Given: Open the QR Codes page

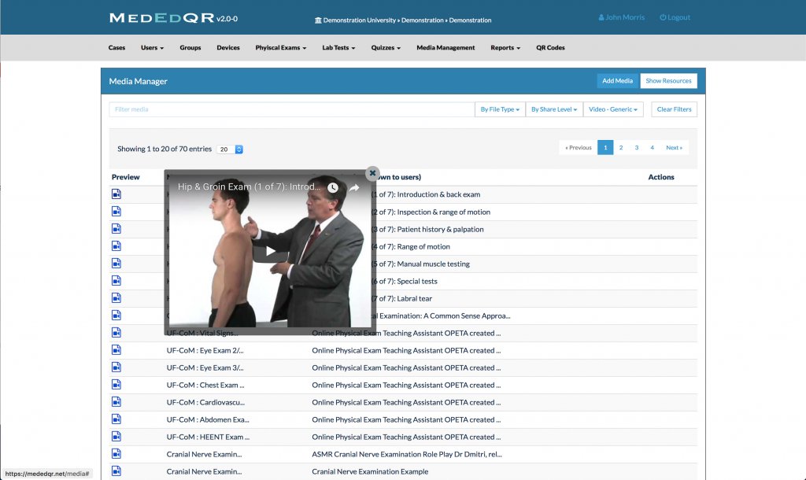Looking at the screenshot, I should coord(550,48).
